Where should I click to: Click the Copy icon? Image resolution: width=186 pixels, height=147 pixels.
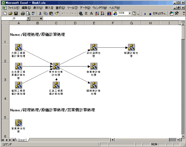pyautogui.click(x=46, y=14)
